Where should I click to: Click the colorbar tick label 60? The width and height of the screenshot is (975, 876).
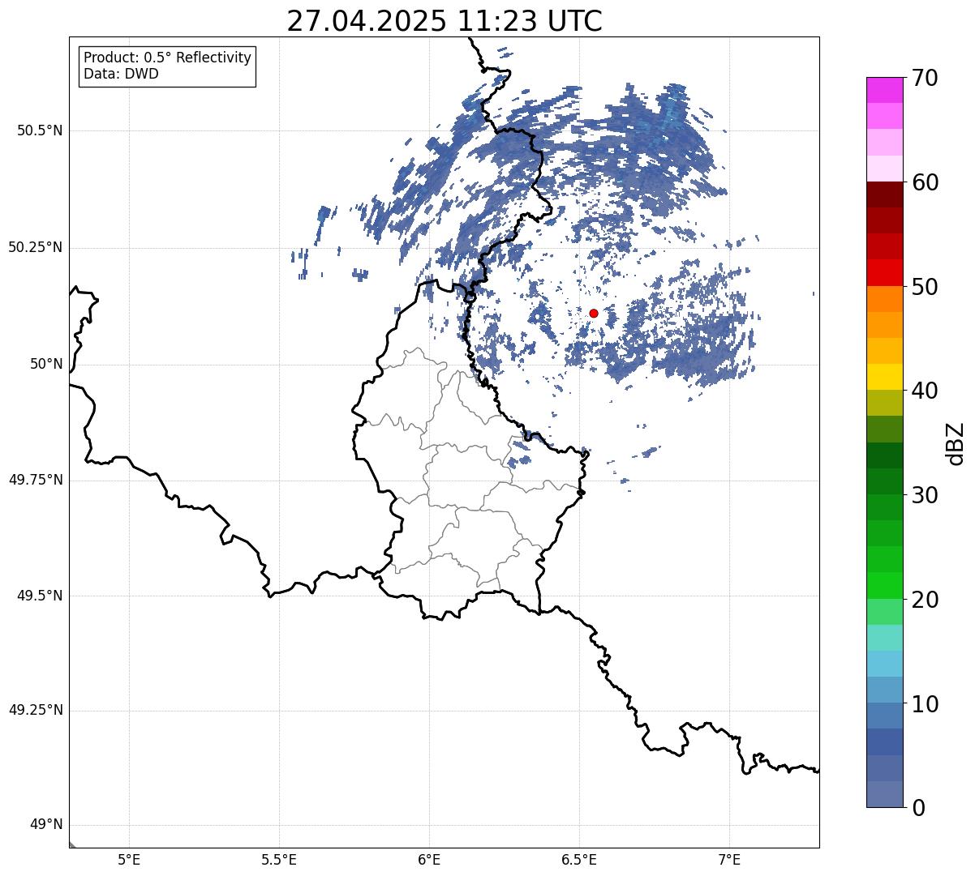[x=925, y=182]
